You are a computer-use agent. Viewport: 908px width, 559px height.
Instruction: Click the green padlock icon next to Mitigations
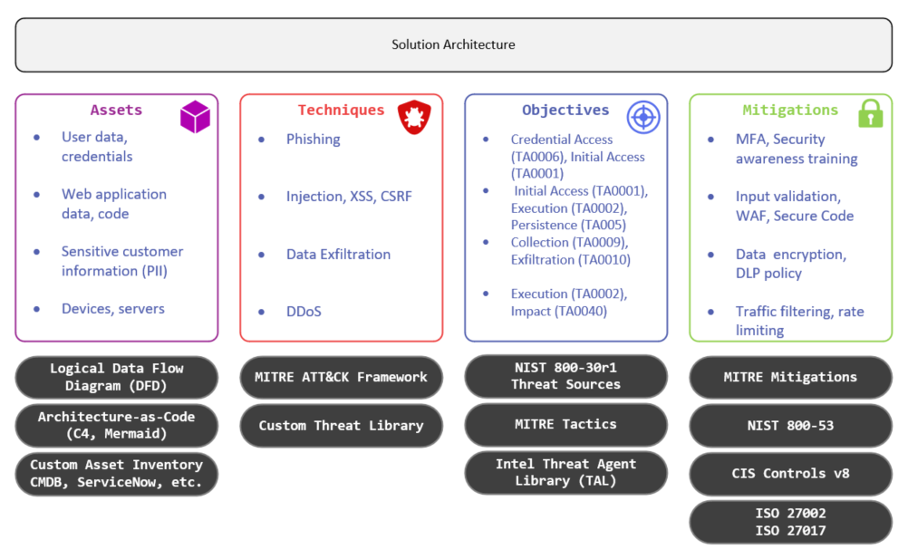(870, 114)
